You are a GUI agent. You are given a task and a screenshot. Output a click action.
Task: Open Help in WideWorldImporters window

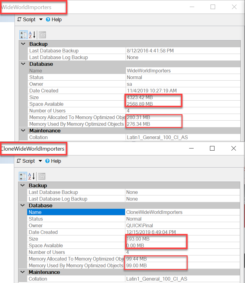coord(54,19)
